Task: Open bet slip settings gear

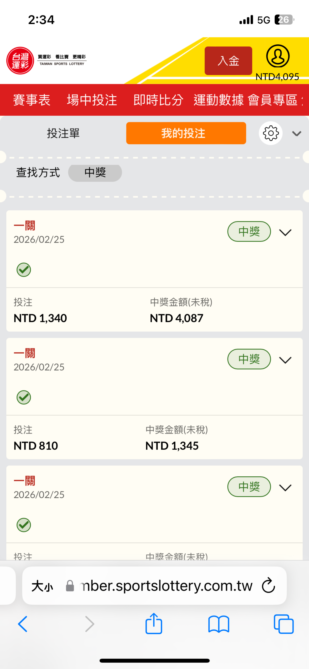Action: pos(271,133)
